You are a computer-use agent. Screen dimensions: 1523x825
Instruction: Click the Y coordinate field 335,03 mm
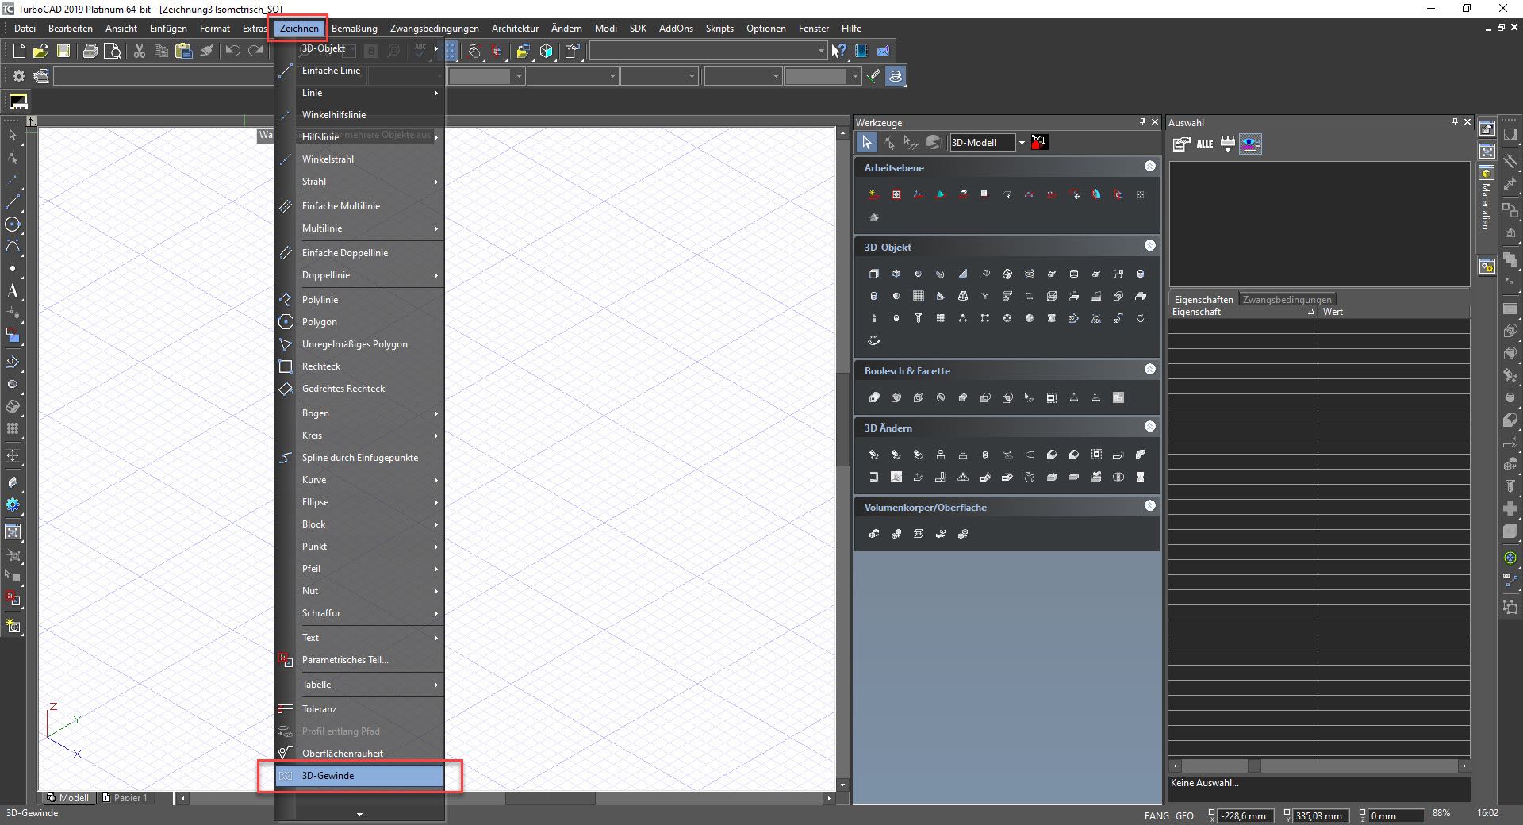(x=1321, y=815)
